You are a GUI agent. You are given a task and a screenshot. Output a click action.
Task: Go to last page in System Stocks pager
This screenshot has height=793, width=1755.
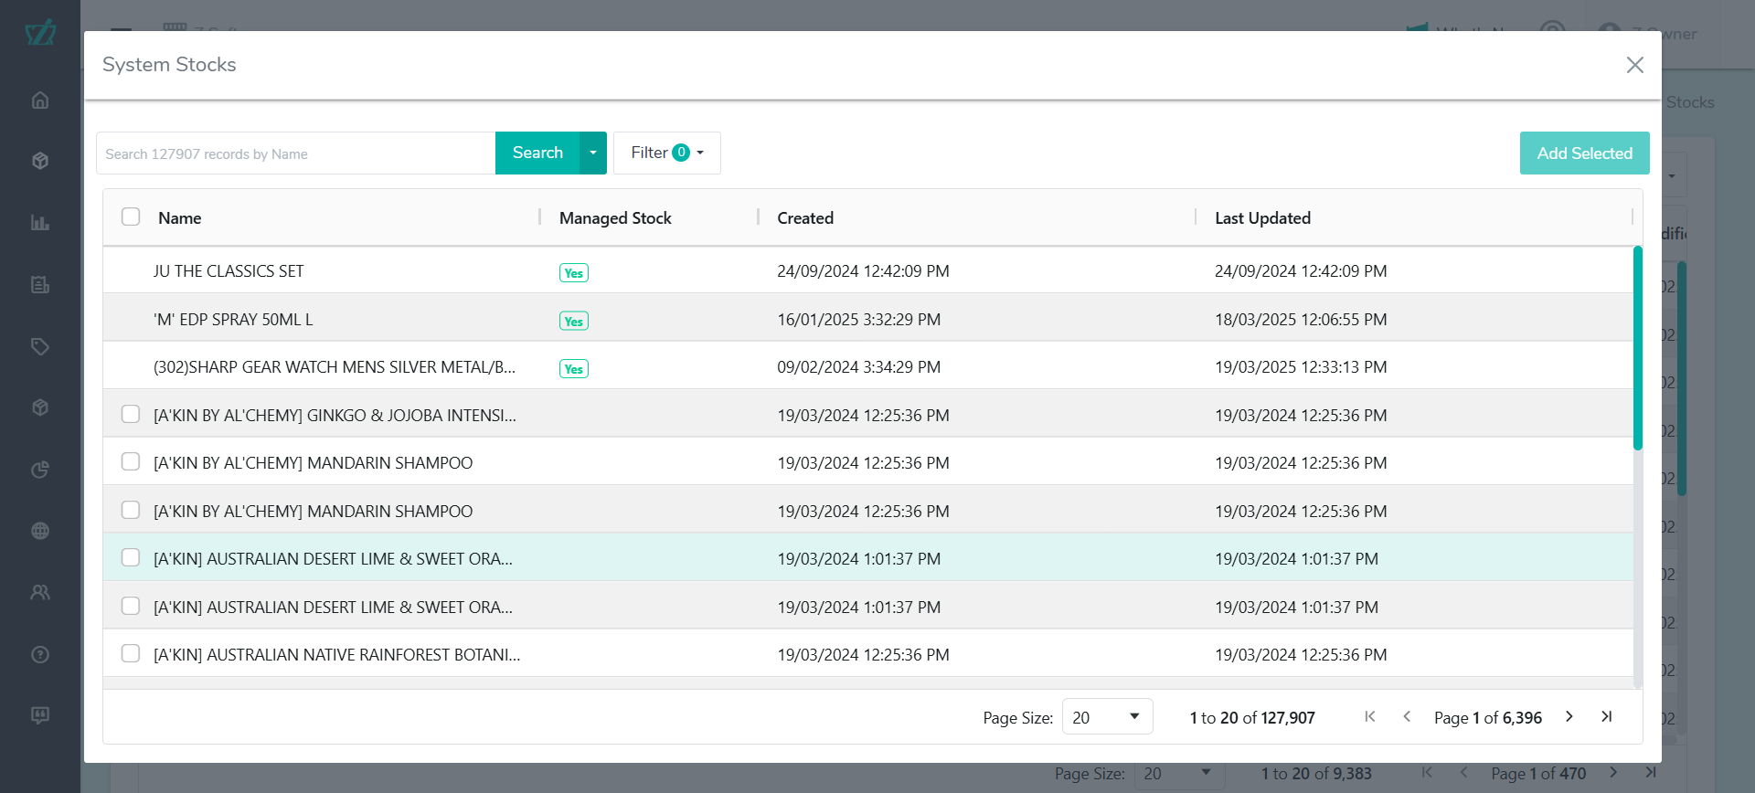point(1606,717)
